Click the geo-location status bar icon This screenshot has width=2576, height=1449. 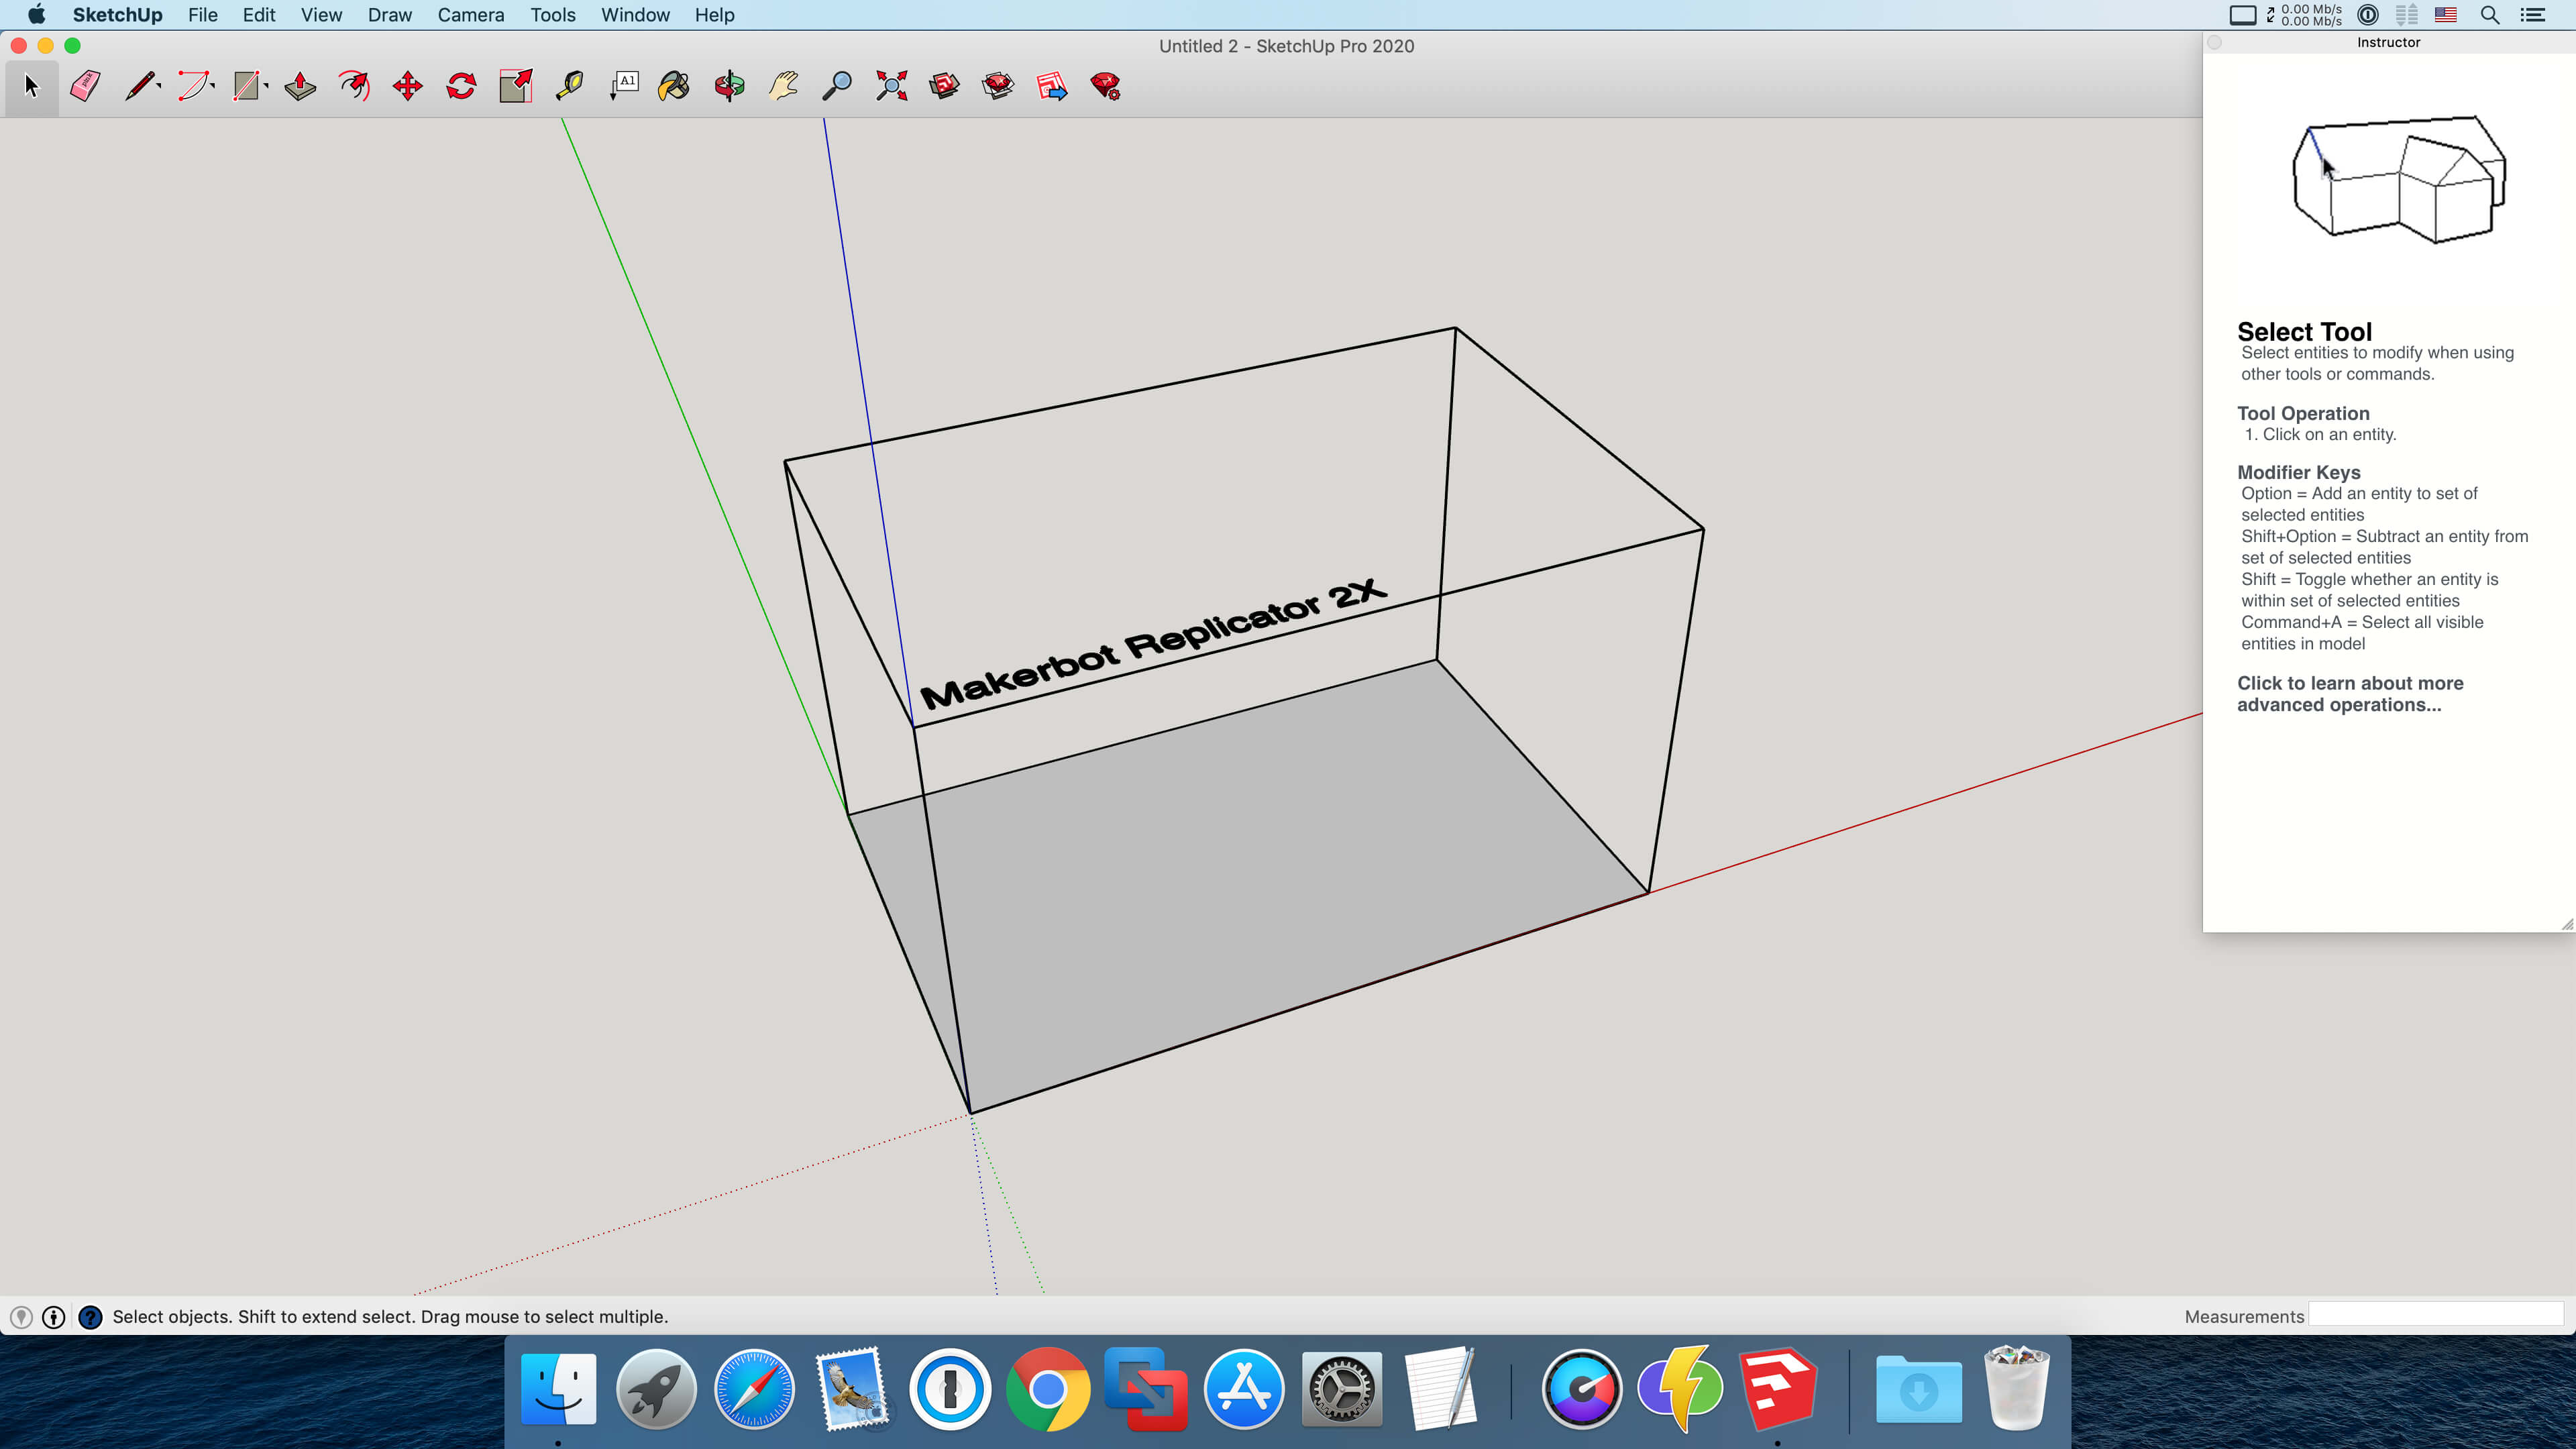pos(21,1317)
